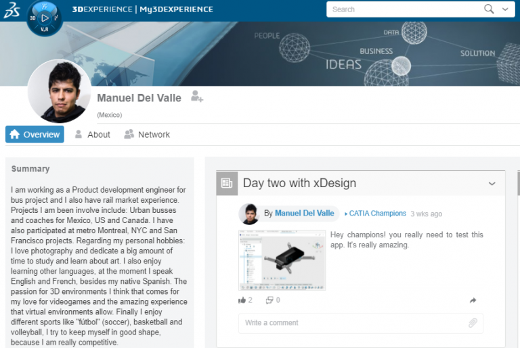Switch to the About tab

[x=92, y=134]
